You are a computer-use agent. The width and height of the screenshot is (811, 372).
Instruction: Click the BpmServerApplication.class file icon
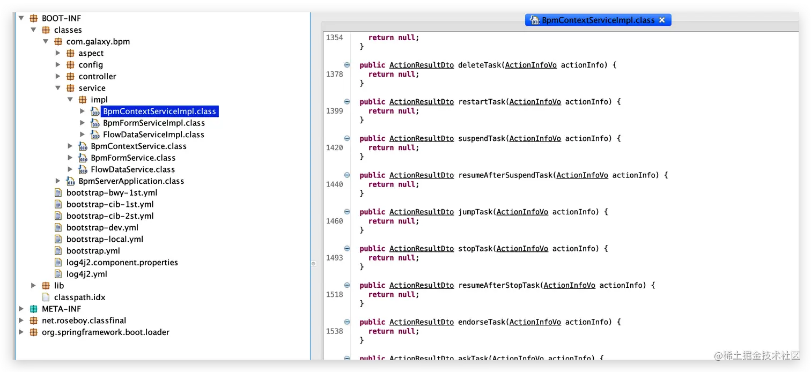pyautogui.click(x=70, y=181)
